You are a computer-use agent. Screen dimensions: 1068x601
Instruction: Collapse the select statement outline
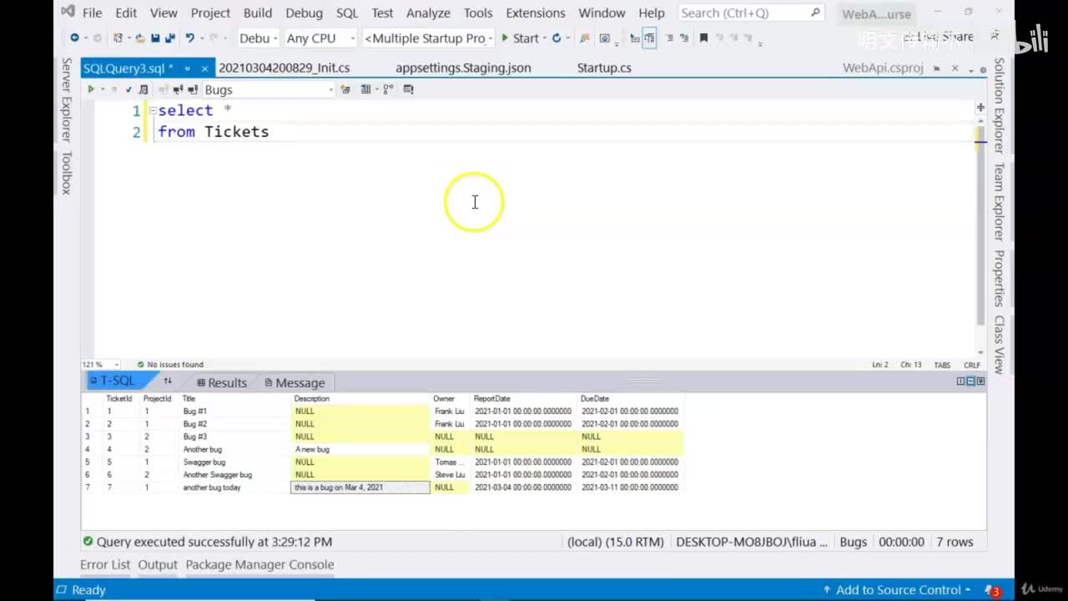(153, 110)
